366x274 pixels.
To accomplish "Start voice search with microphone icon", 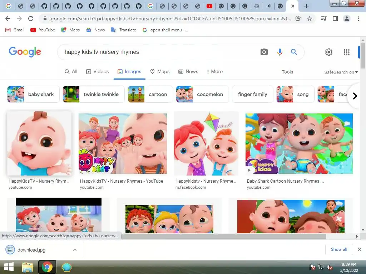I will [x=280, y=52].
